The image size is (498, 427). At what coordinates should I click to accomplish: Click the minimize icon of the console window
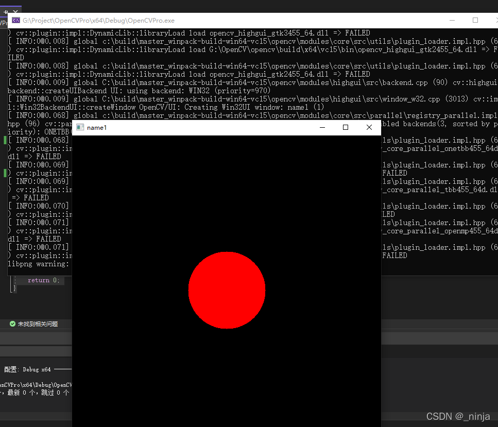point(452,20)
